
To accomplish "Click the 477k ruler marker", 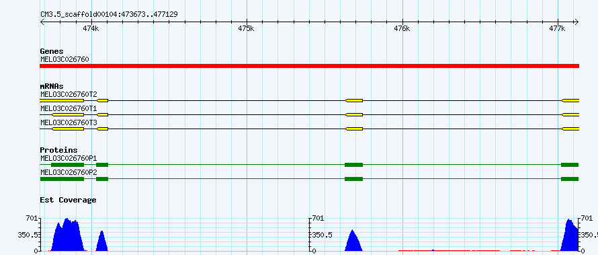I will (557, 28).
